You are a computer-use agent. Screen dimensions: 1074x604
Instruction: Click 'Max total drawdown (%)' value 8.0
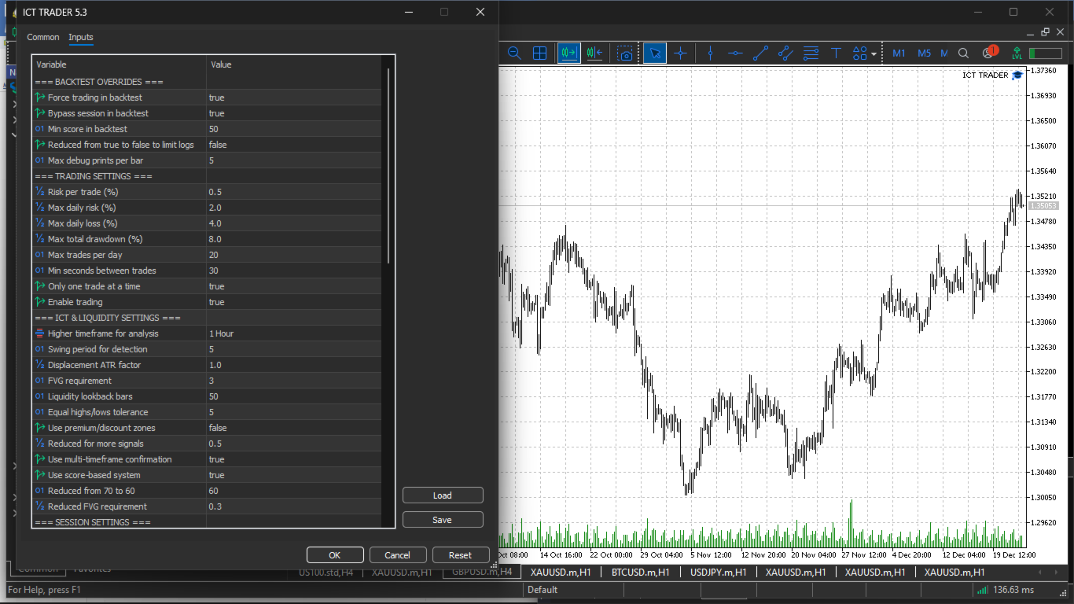[294, 239]
